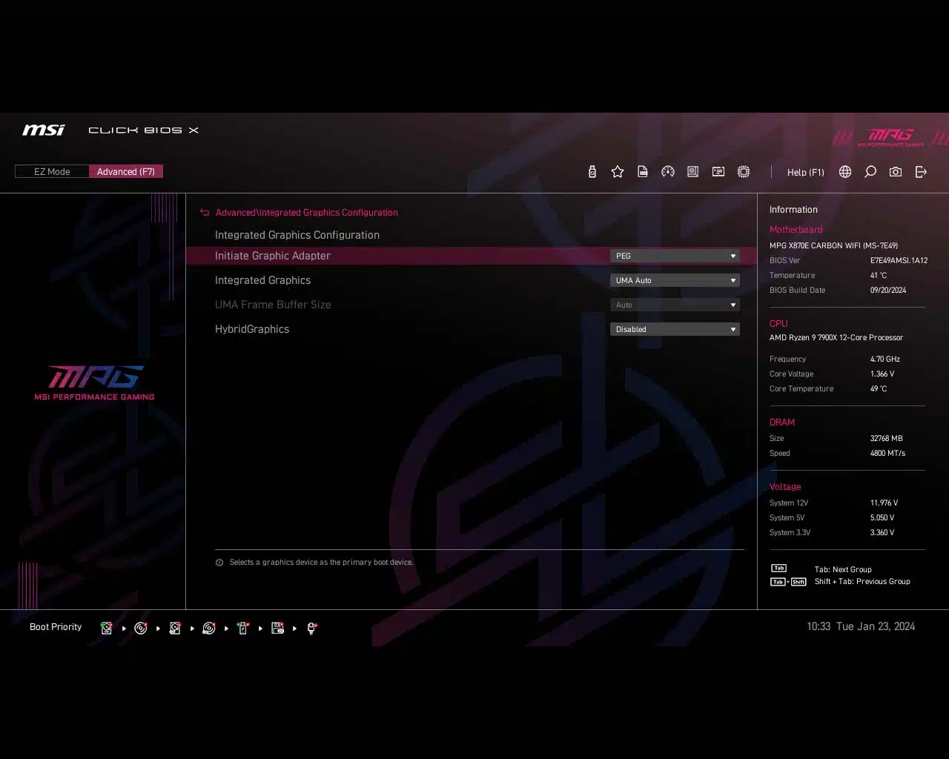The image size is (949, 759).
Task: Switch to EZ Mode
Action: 52,172
